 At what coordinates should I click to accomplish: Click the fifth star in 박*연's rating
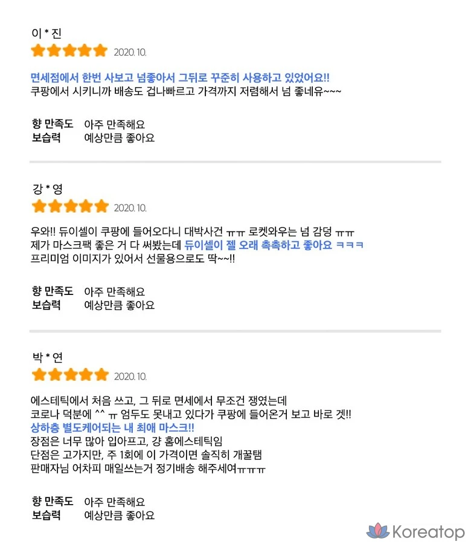point(101,375)
